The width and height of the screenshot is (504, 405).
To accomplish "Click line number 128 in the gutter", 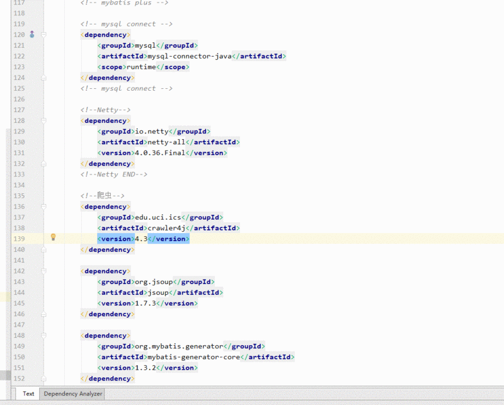I will tap(19, 120).
